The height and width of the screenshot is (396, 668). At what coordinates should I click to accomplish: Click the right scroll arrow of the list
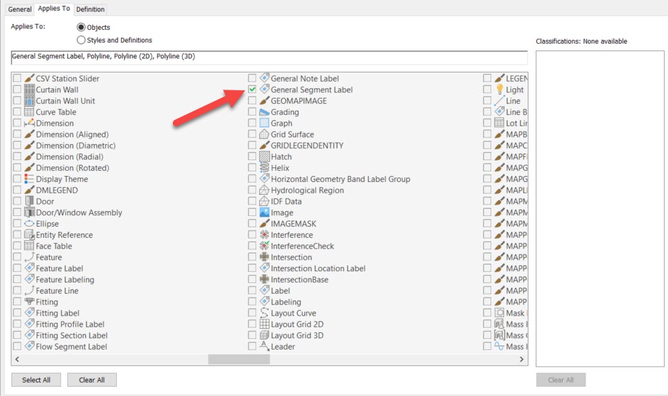click(522, 359)
